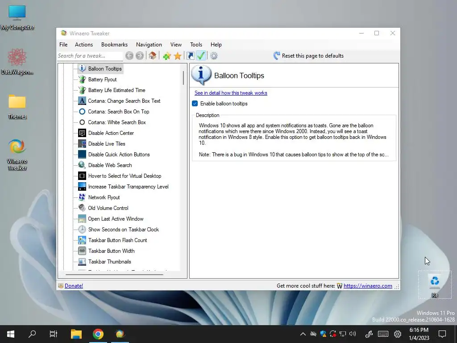This screenshot has width=457, height=343.
Task: Click the Winaero Tweaker taskbar button
Action: 120,334
